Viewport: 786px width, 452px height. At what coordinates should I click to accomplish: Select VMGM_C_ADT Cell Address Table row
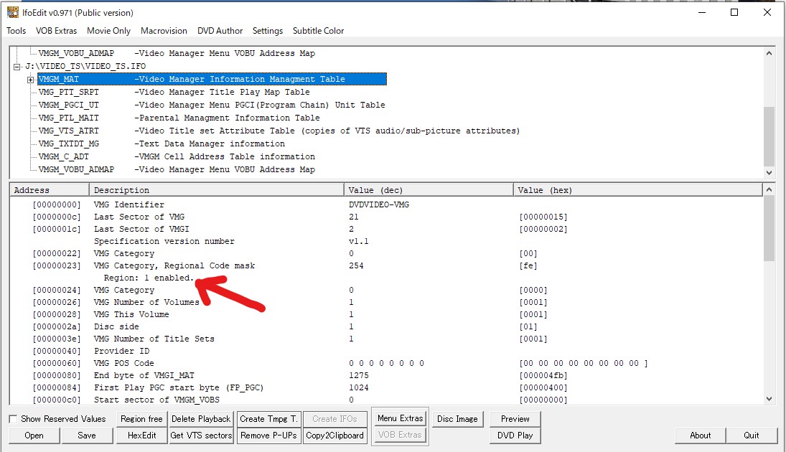point(177,157)
